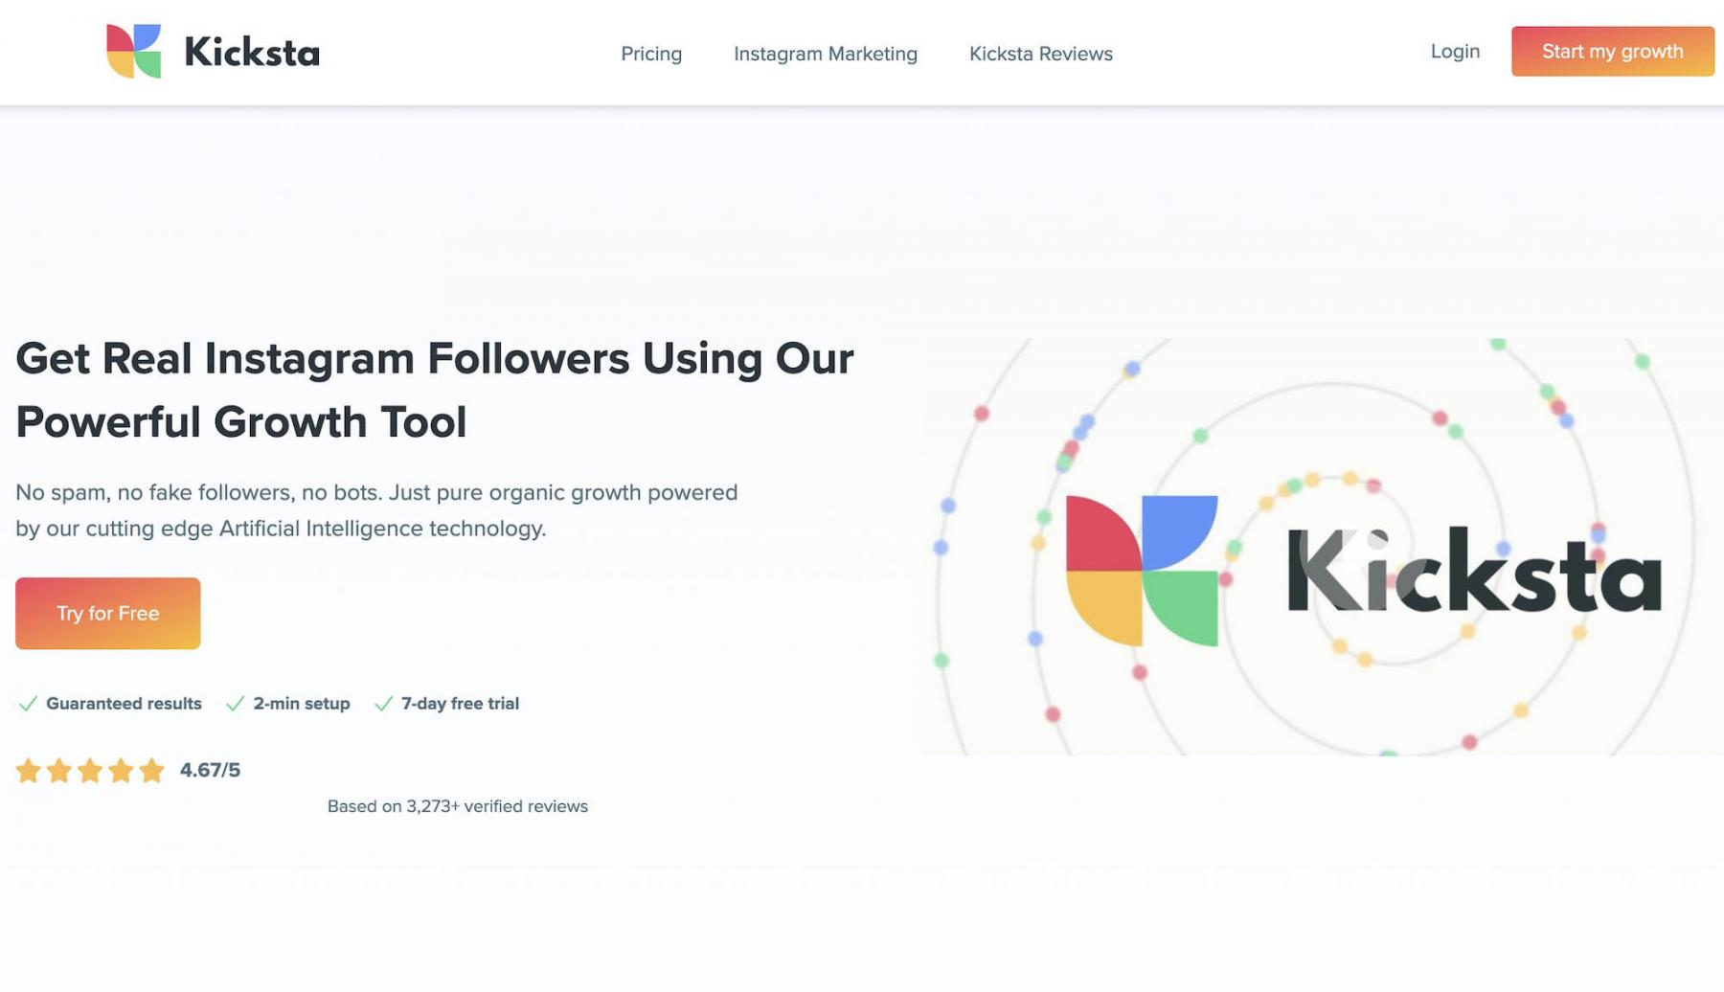Image resolution: width=1724 pixels, height=992 pixels.
Task: Go to Kicksta Reviews
Action: 1040,54
